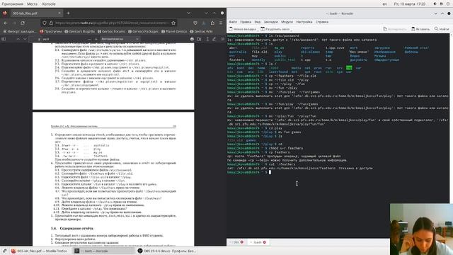Click Вставить in Konsole toolbar
Screen dimensions: 453x255
point(420,29)
